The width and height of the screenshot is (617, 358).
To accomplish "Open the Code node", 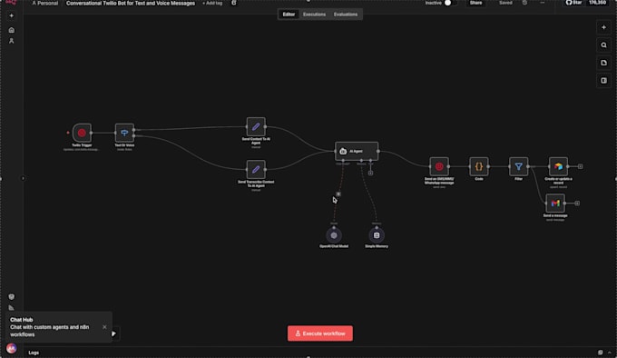I will click(x=479, y=166).
